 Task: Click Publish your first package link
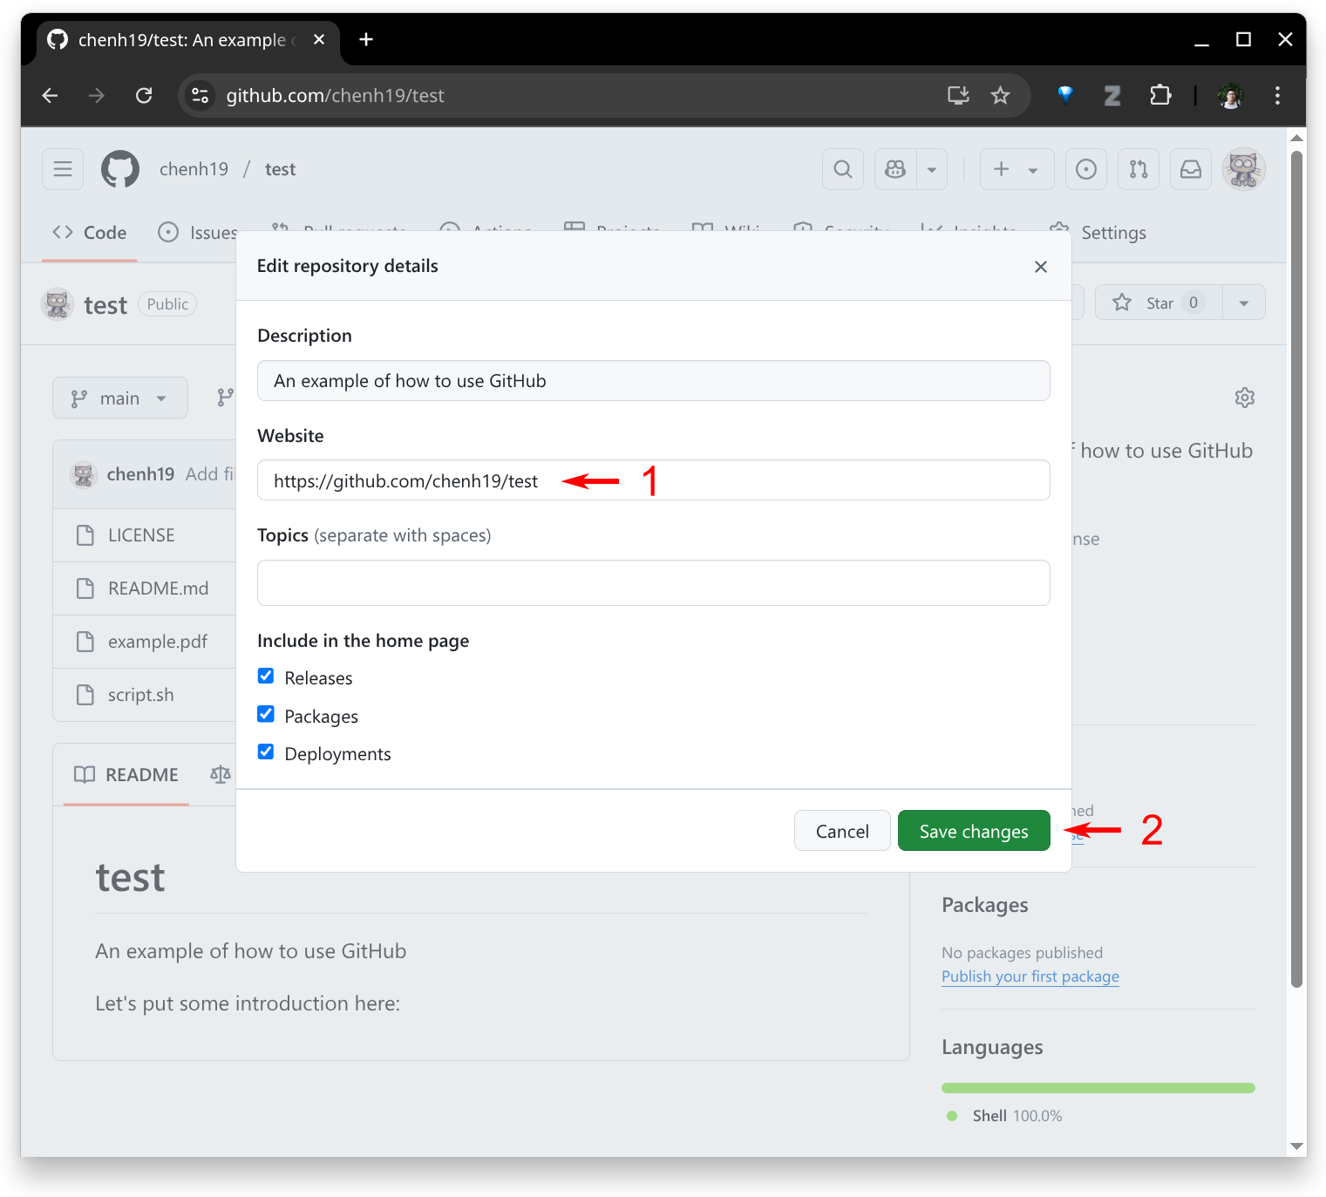point(1030,976)
